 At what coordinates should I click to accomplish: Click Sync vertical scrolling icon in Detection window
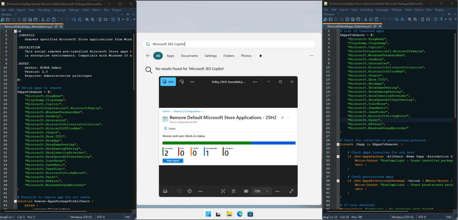point(423,19)
